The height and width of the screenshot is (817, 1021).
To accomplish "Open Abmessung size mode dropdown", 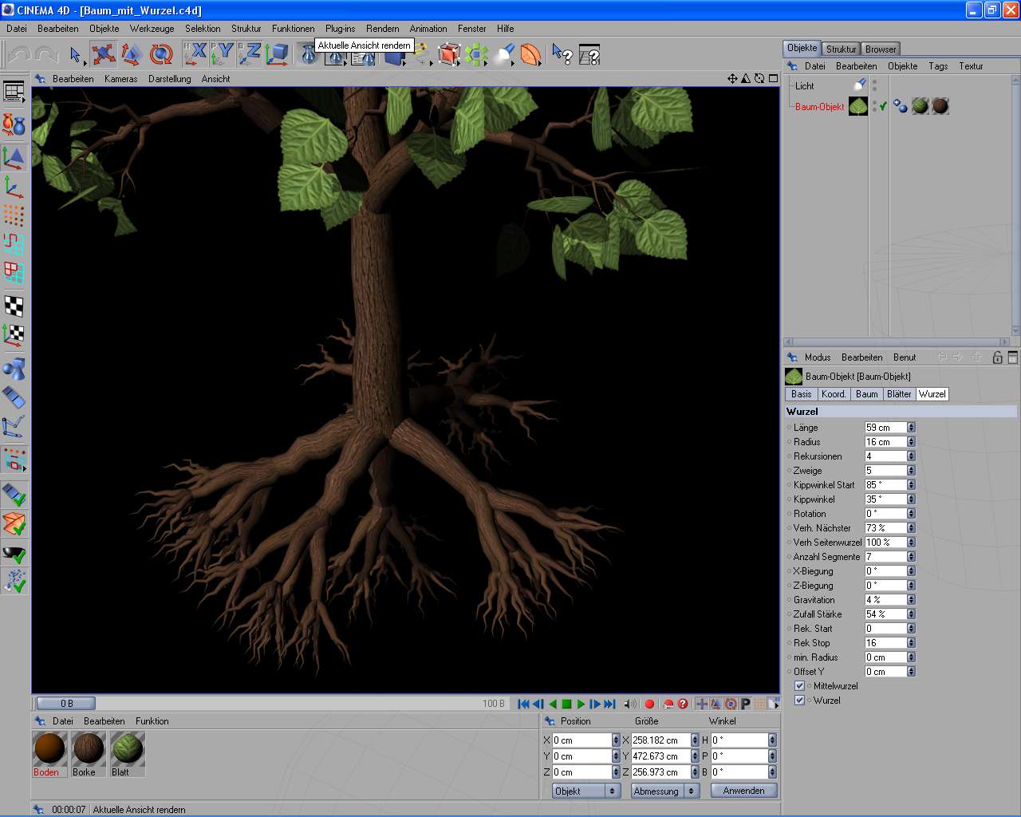I will (664, 791).
